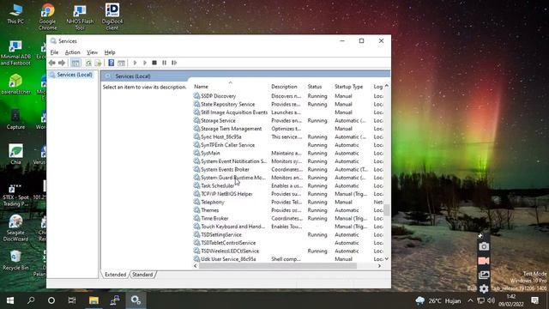Image resolution: width=549 pixels, height=309 pixels.
Task: Select the State Repository Service row
Action: pos(288,104)
